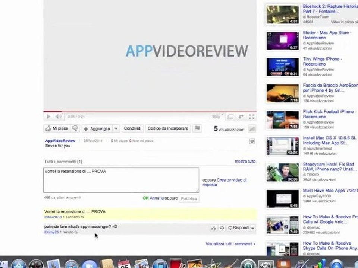Open iDomy25 user profile
This screenshot has width=358, height=268.
click(51, 232)
